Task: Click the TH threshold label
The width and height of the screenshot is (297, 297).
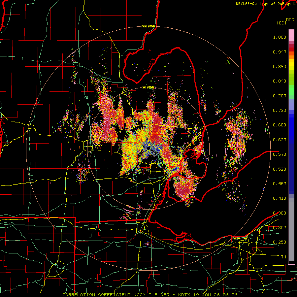Action: click(283, 257)
